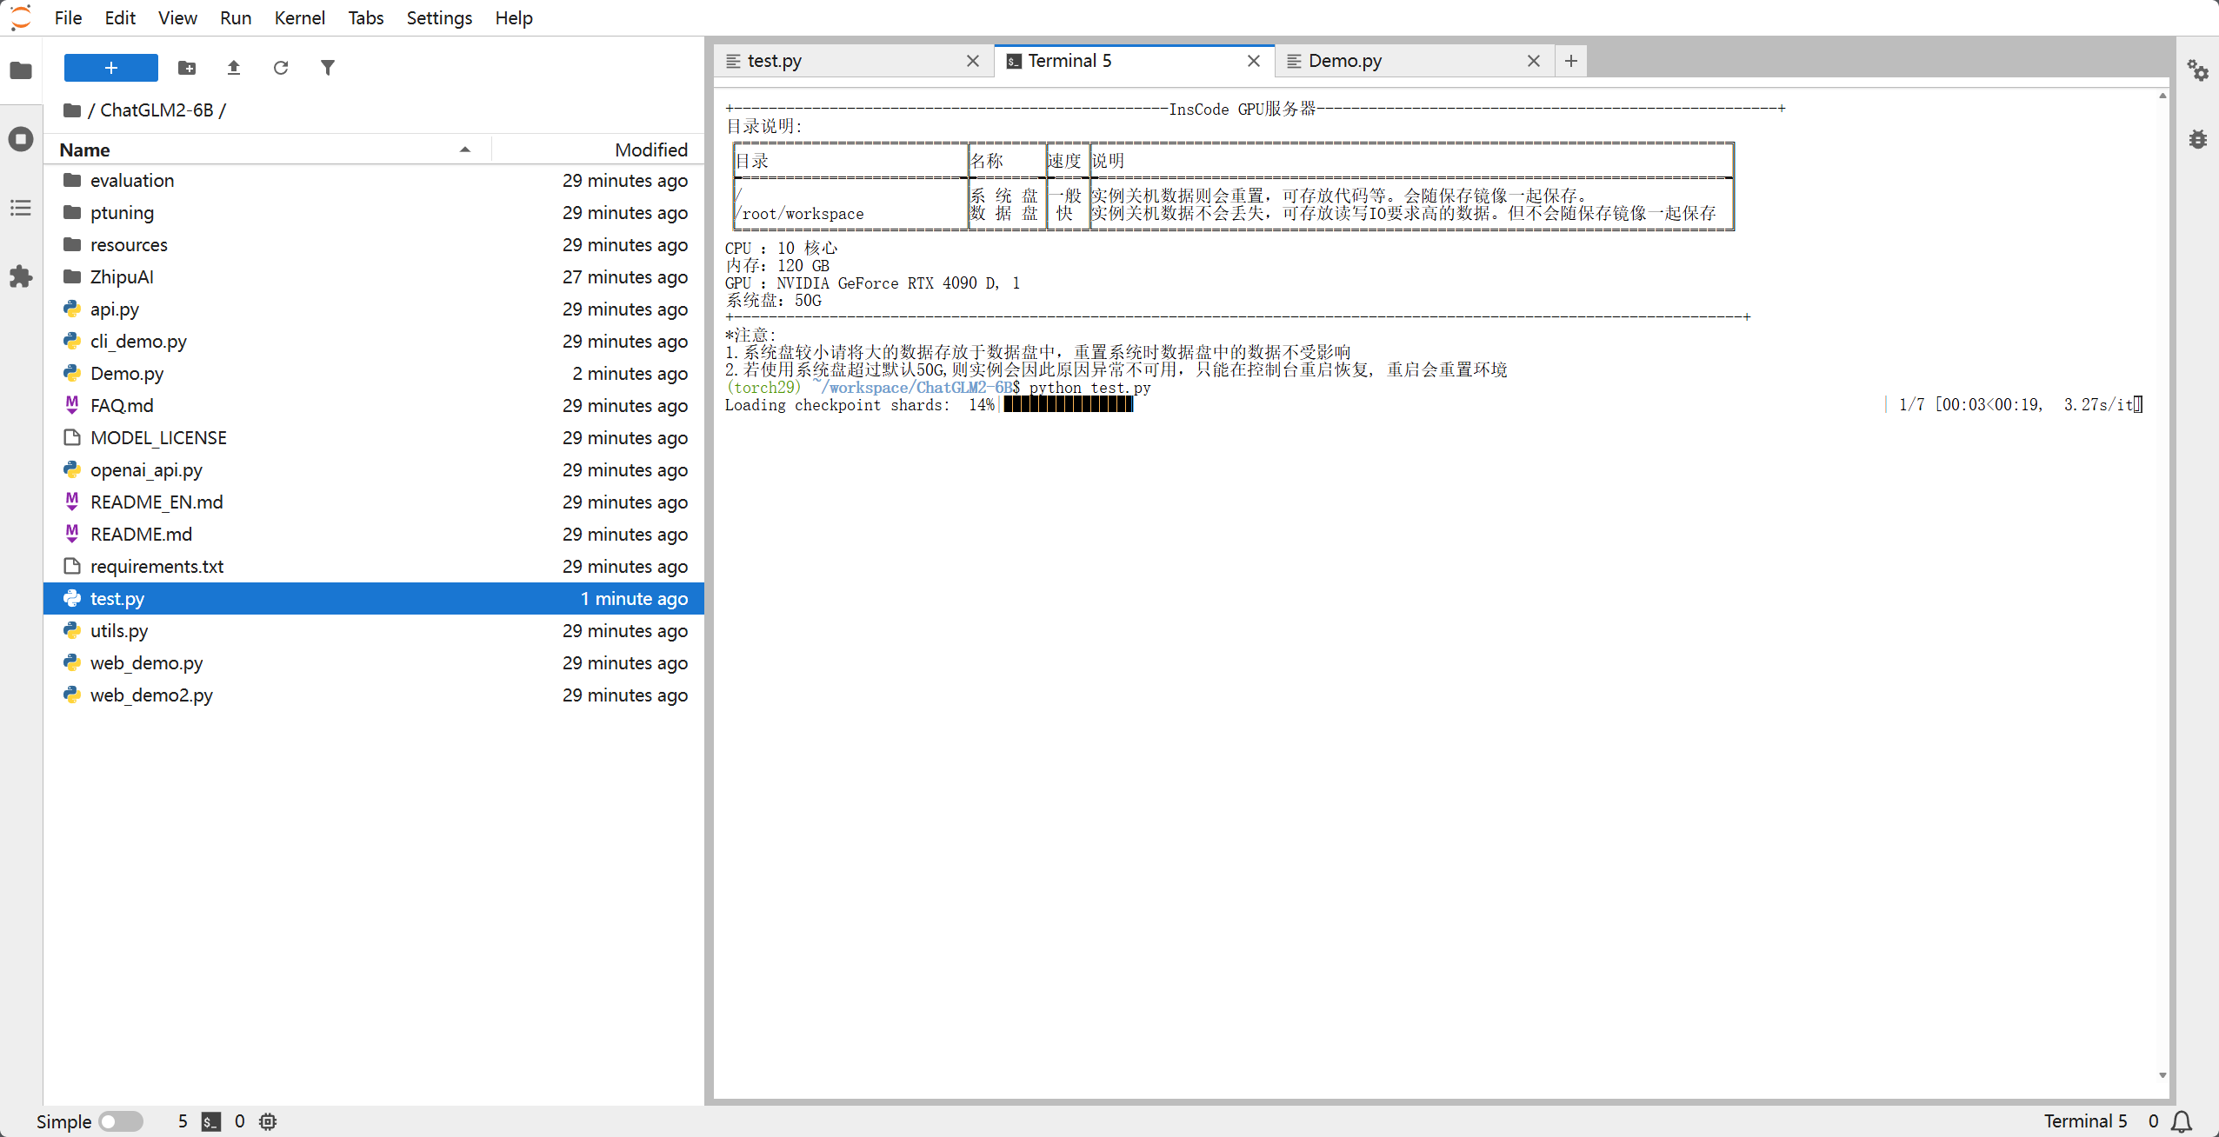
Task: Click the notifications bell icon
Action: (2182, 1121)
